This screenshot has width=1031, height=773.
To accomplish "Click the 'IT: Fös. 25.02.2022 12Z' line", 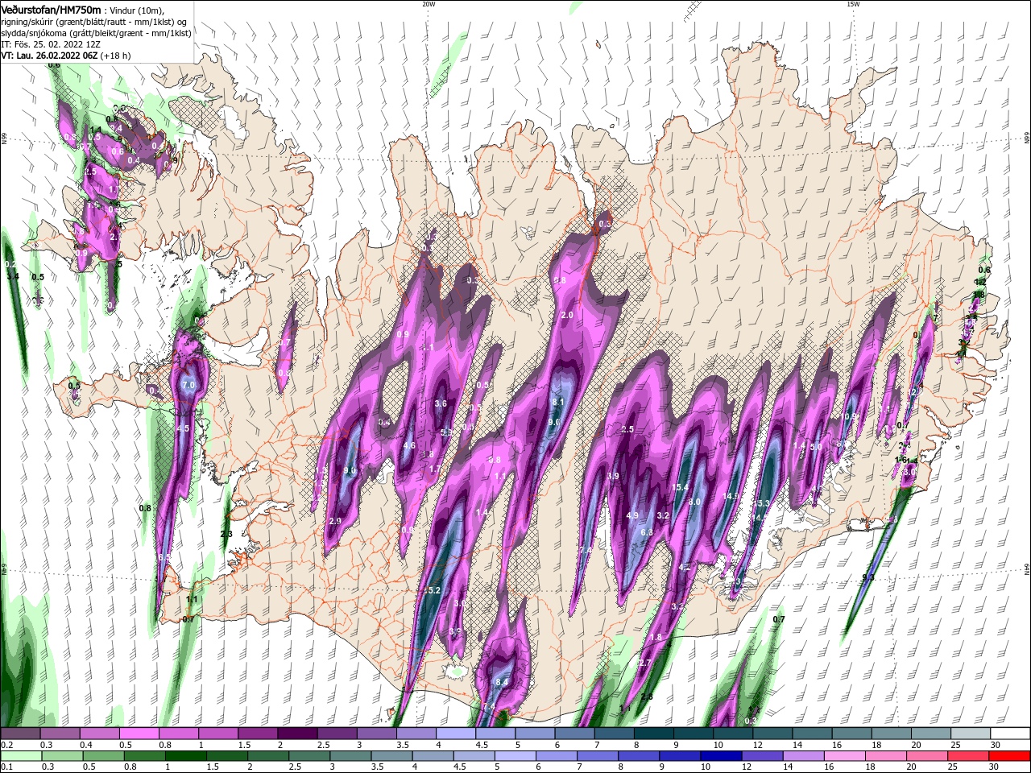I will click(52, 44).
